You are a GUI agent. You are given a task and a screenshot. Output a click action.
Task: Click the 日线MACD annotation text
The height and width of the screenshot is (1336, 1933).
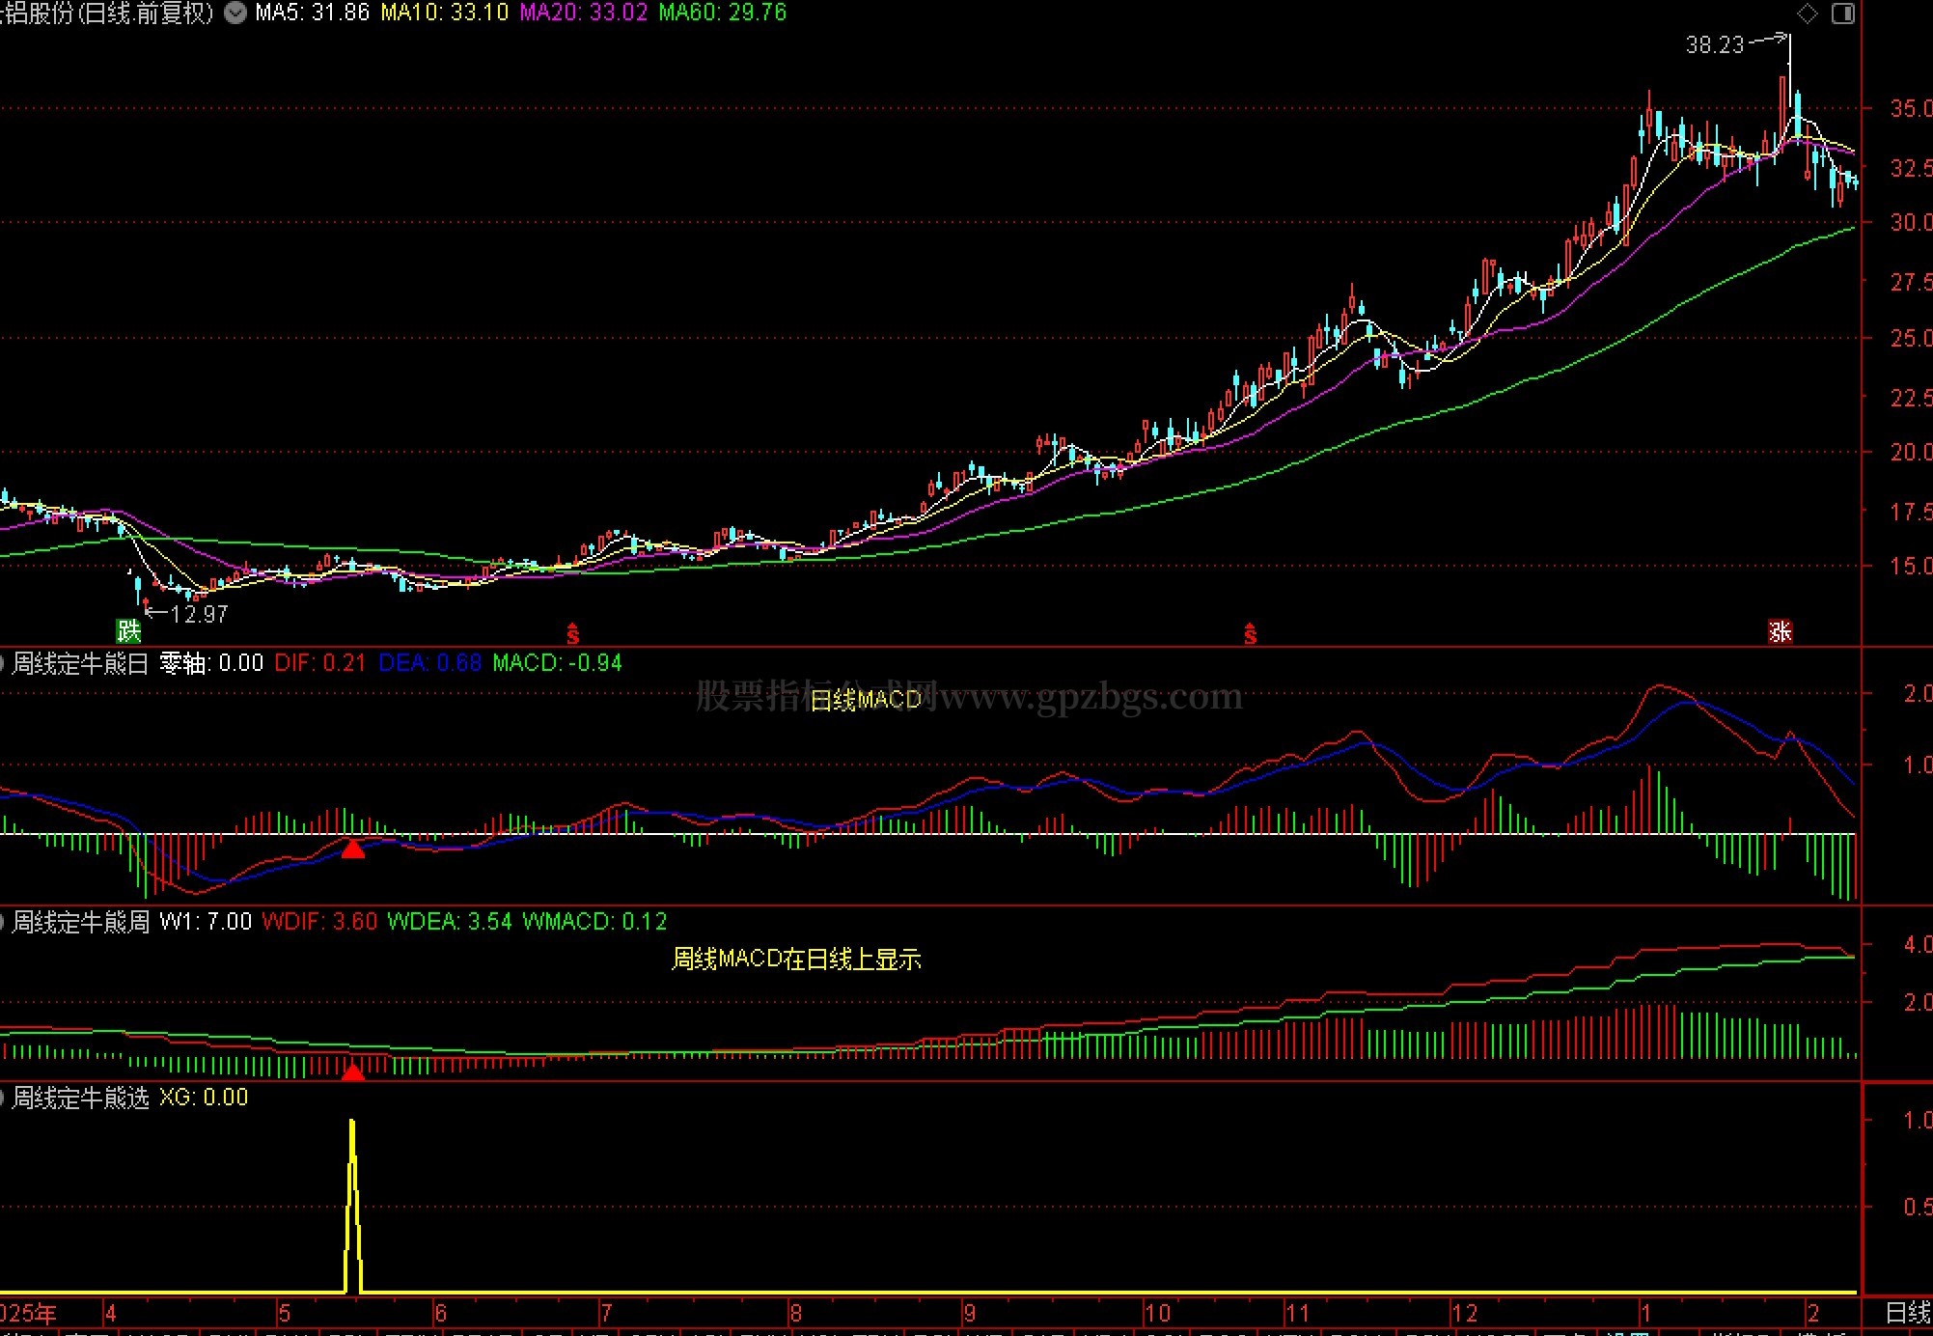click(x=866, y=700)
